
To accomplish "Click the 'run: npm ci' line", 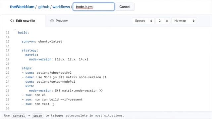I will click(34, 95).
